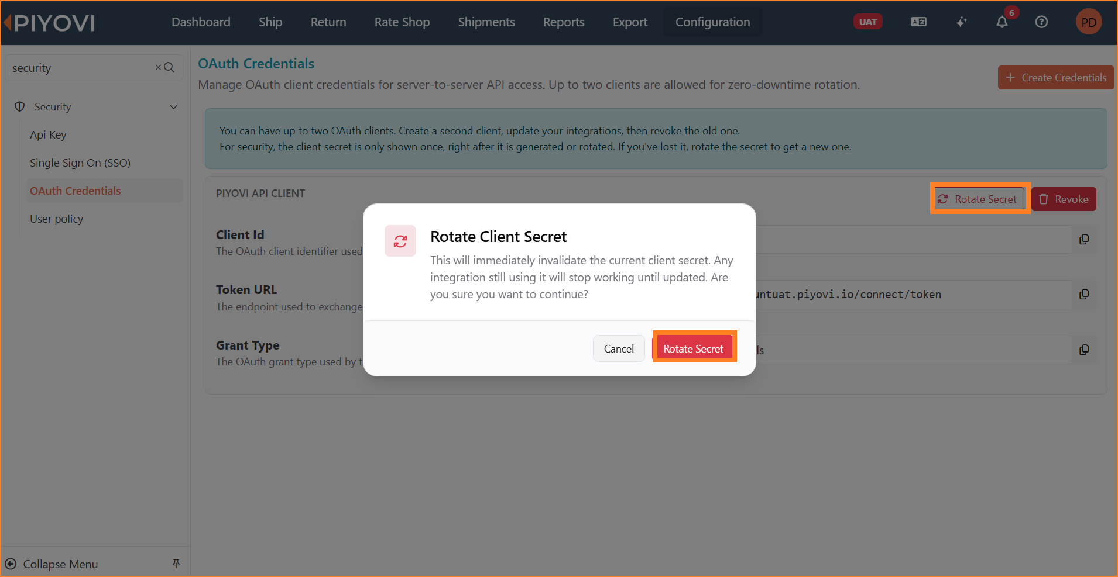This screenshot has width=1118, height=577.
Task: Click the OAuth Credentials page heading
Action: point(256,64)
